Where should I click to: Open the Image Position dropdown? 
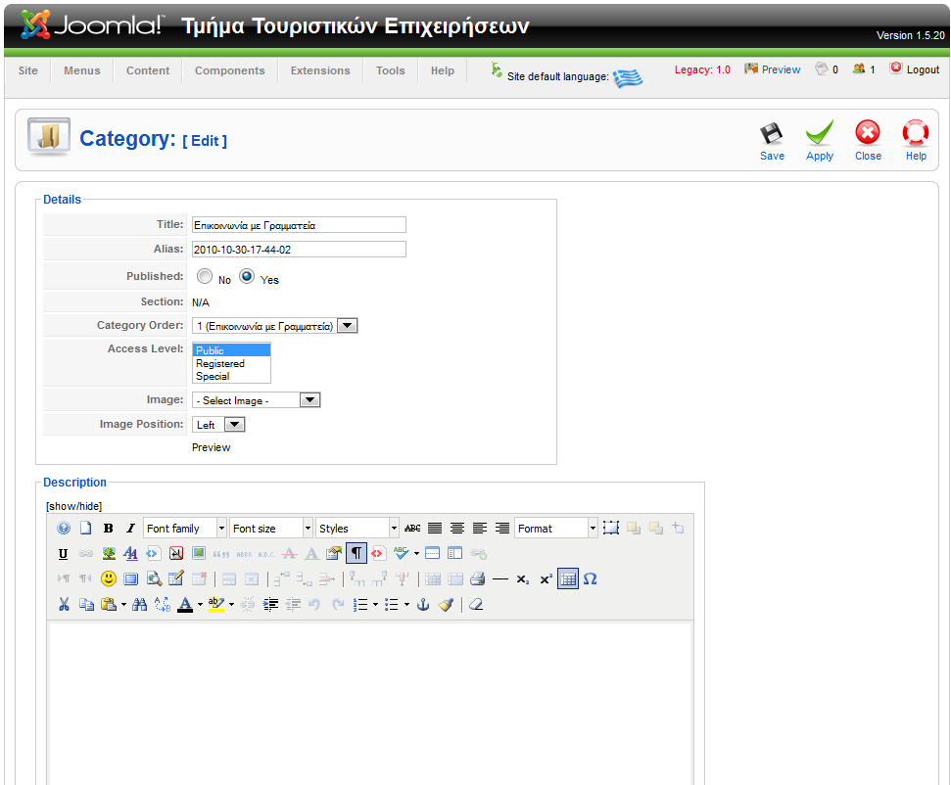pyautogui.click(x=218, y=425)
